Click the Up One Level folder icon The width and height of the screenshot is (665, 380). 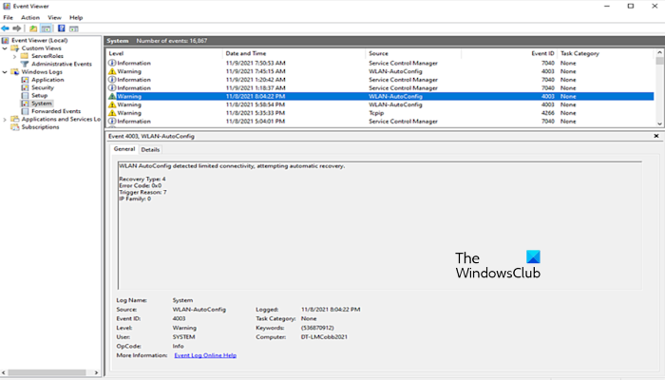pyautogui.click(x=33, y=28)
